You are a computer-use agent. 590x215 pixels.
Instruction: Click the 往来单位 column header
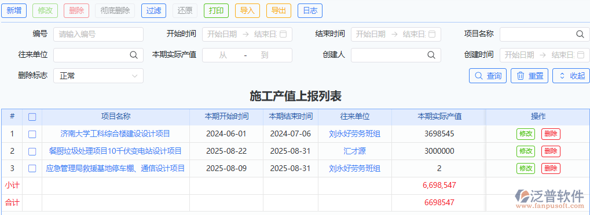pos(355,117)
